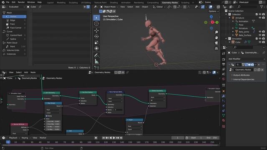Select the Vertex domain in spreadsheet
The height and width of the screenshot is (150, 267).
click(x=14, y=17)
